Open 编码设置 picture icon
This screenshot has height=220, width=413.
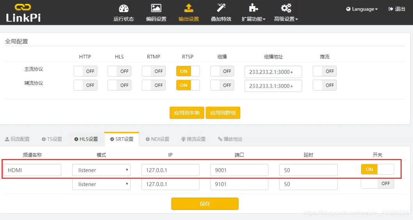point(156,8)
